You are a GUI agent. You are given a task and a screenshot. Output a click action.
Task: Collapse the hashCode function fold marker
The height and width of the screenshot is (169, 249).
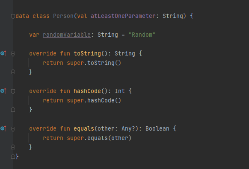(x=13, y=91)
